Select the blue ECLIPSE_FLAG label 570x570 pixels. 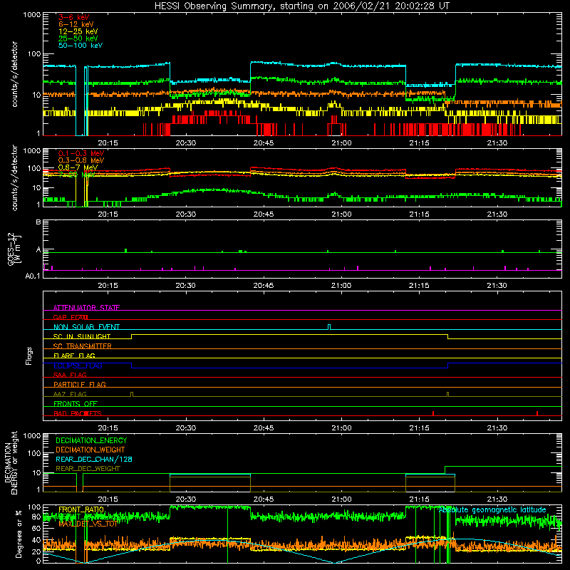click(78, 366)
